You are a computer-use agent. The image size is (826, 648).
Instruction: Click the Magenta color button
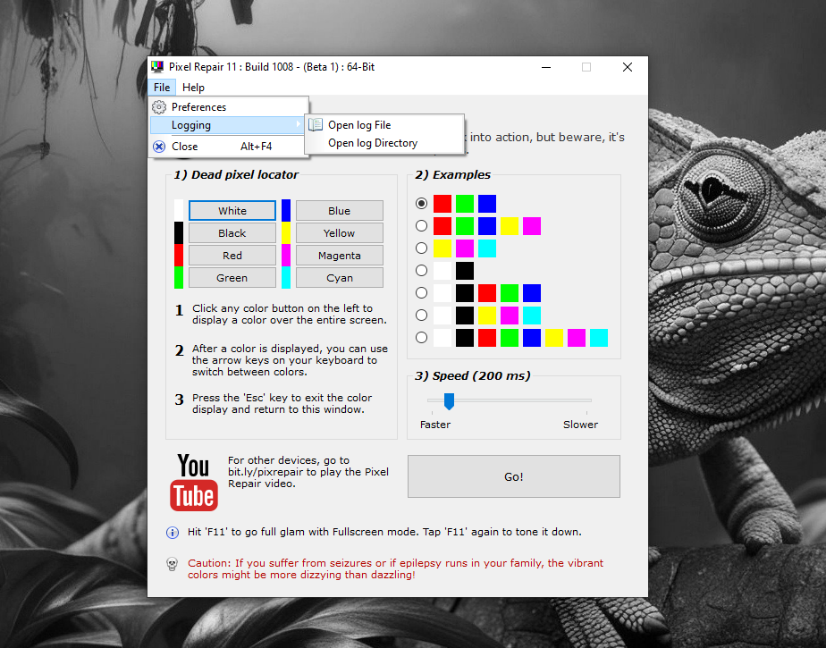point(339,256)
